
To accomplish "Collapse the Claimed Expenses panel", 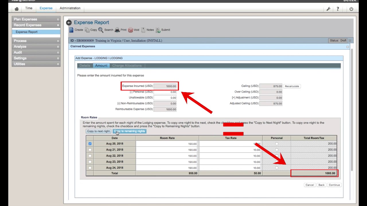I will [x=348, y=47].
